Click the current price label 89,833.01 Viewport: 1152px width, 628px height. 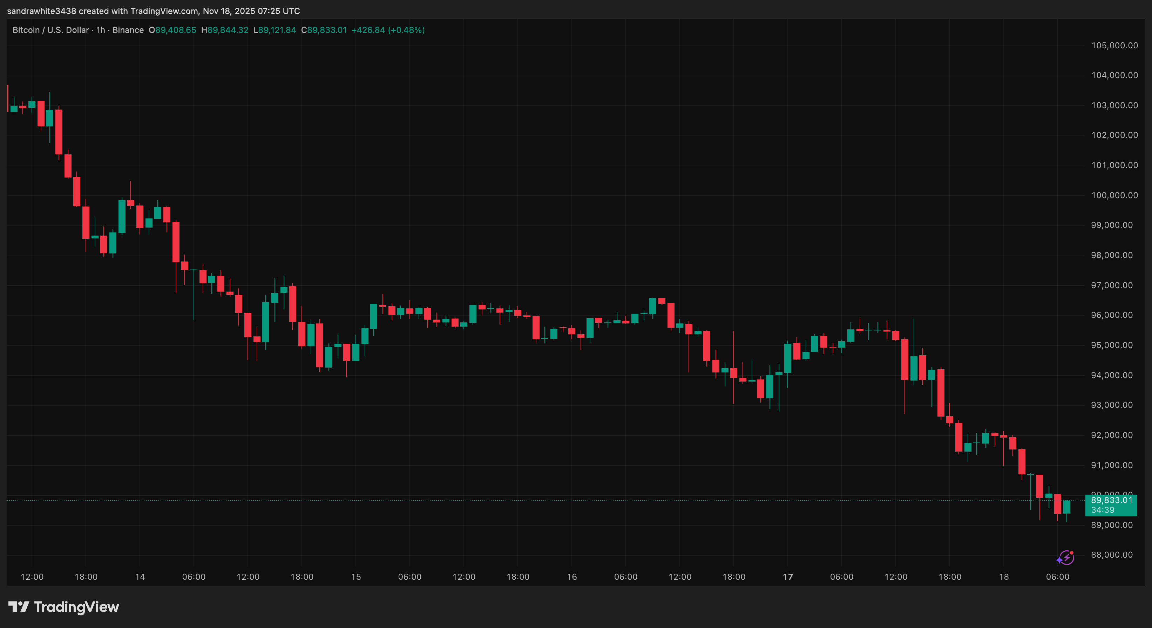point(1111,500)
